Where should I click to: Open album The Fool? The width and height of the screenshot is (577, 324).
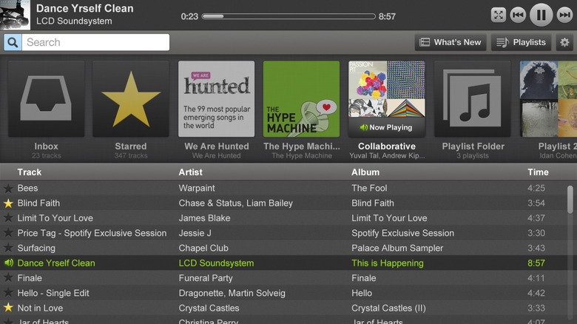coord(369,188)
